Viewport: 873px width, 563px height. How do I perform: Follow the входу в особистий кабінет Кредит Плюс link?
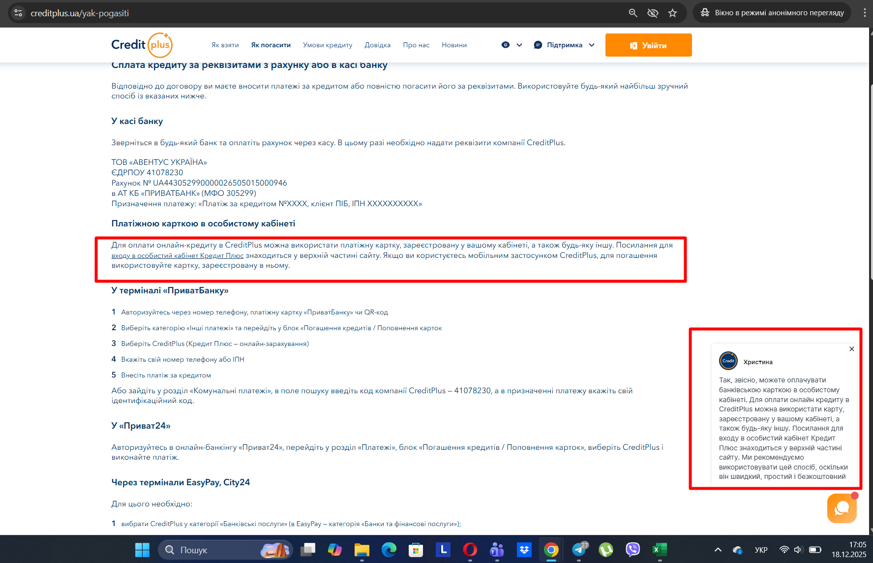click(x=178, y=255)
